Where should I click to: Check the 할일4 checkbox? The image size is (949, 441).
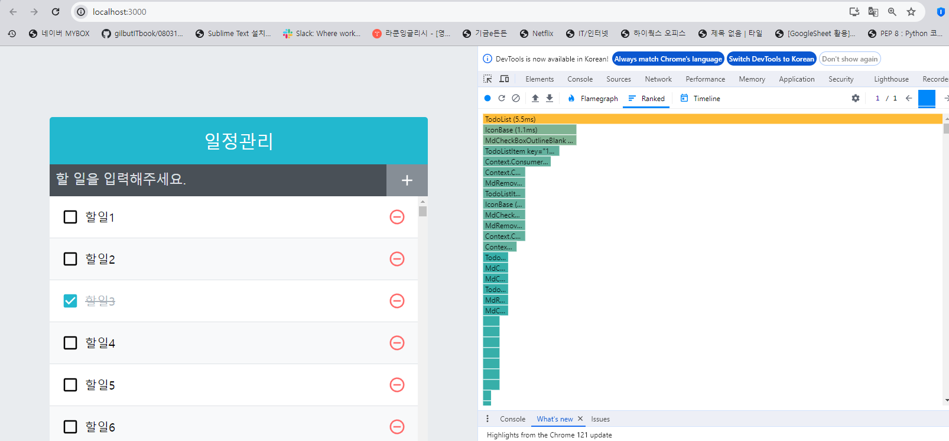70,343
